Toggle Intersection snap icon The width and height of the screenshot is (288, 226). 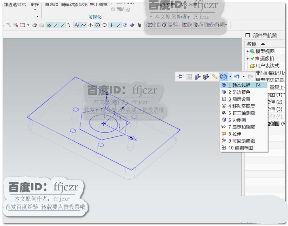click(x=90, y=25)
